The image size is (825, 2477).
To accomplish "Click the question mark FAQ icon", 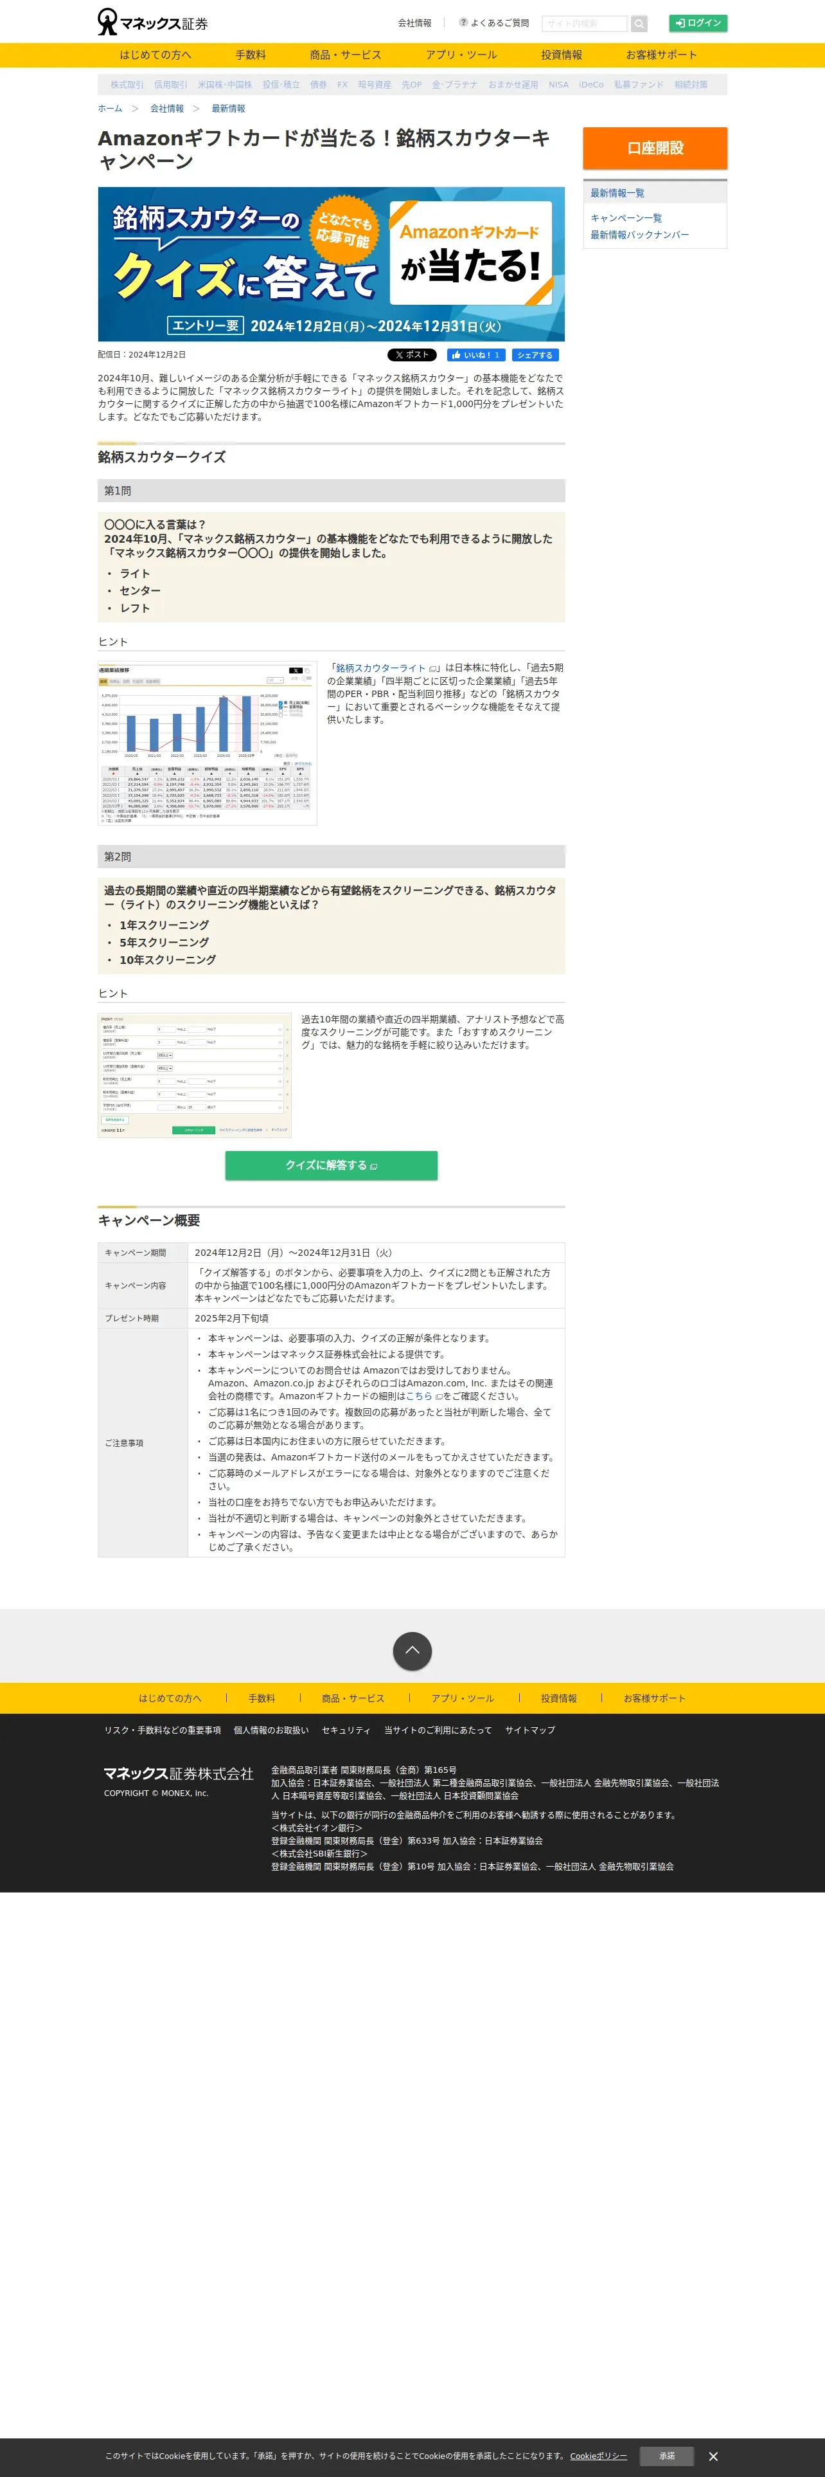I will click(463, 22).
